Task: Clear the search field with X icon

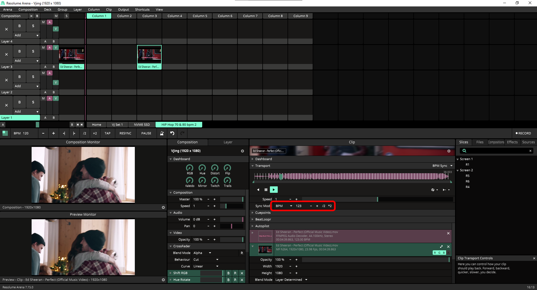Action: pos(530,151)
